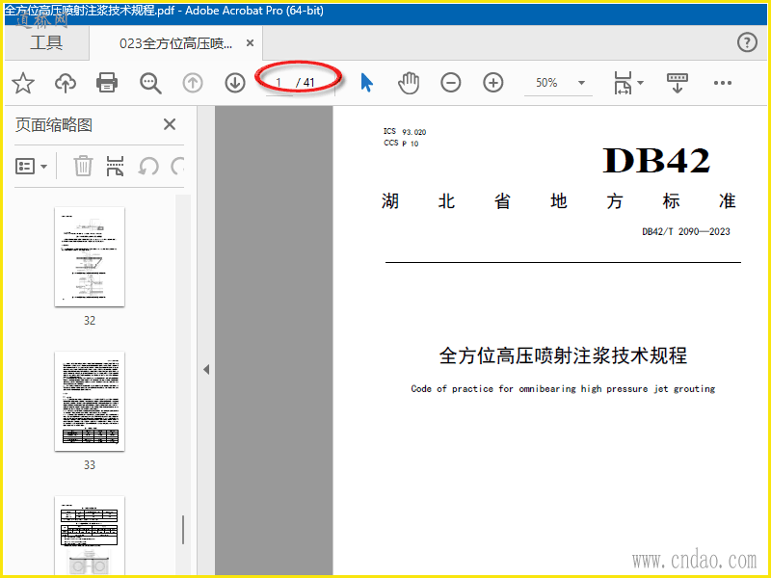Click the 页面缩略图 panel title
Viewport: 771px width, 578px height.
(x=54, y=125)
